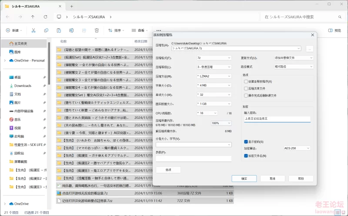The image size is (348, 216).
Task: Open the memory usage 100% dropdown
Action: pos(221,123)
